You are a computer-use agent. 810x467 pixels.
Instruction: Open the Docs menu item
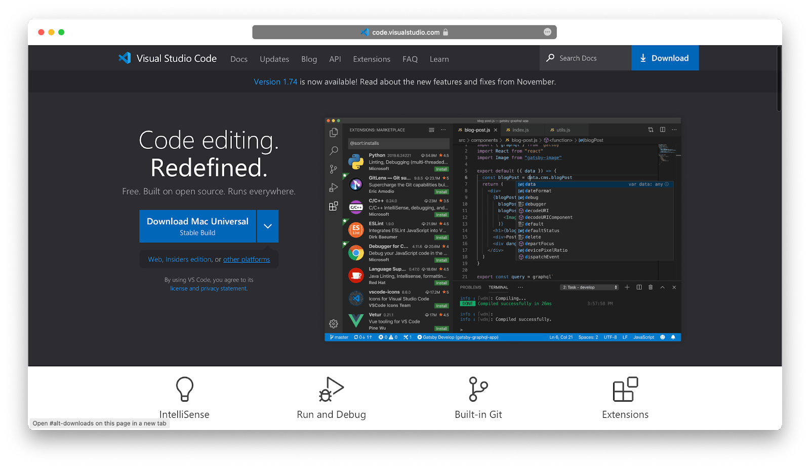pyautogui.click(x=239, y=59)
